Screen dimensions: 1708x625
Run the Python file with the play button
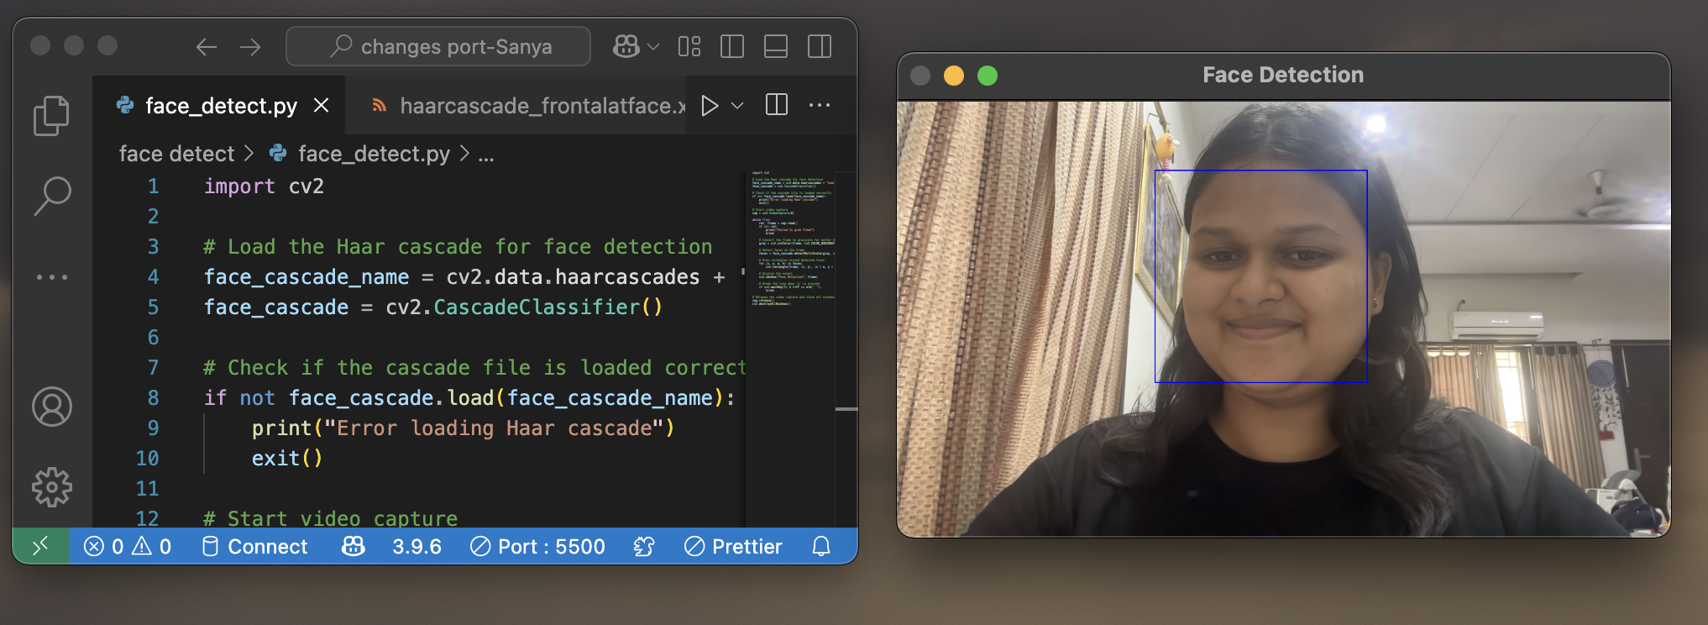[710, 105]
